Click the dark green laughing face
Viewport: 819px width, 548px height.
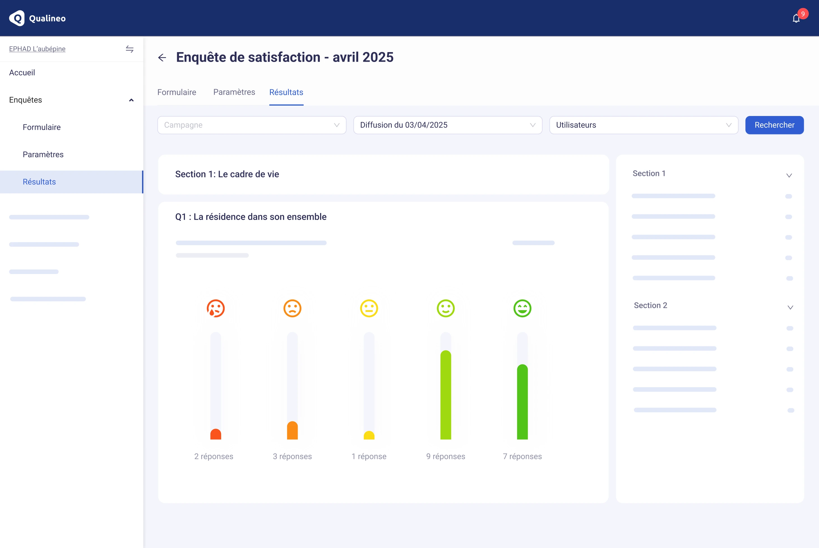[x=522, y=308]
